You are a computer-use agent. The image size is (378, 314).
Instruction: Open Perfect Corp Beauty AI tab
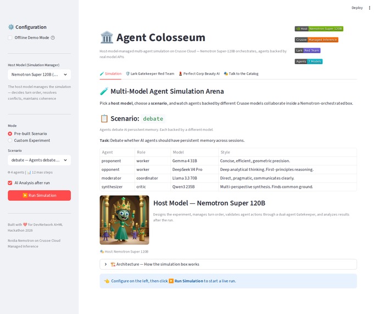coord(199,73)
